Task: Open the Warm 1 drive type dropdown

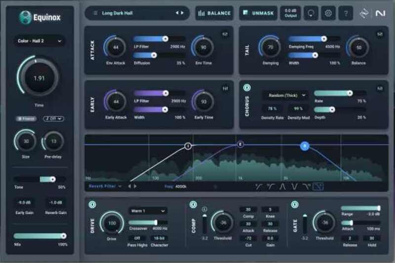Action: click(148, 211)
